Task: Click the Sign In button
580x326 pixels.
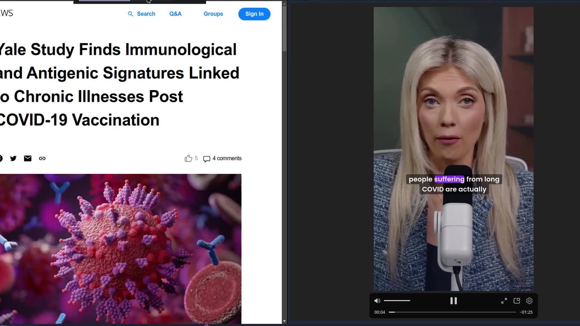Action: (254, 14)
